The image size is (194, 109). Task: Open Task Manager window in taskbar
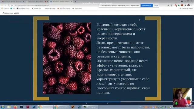[90, 107]
